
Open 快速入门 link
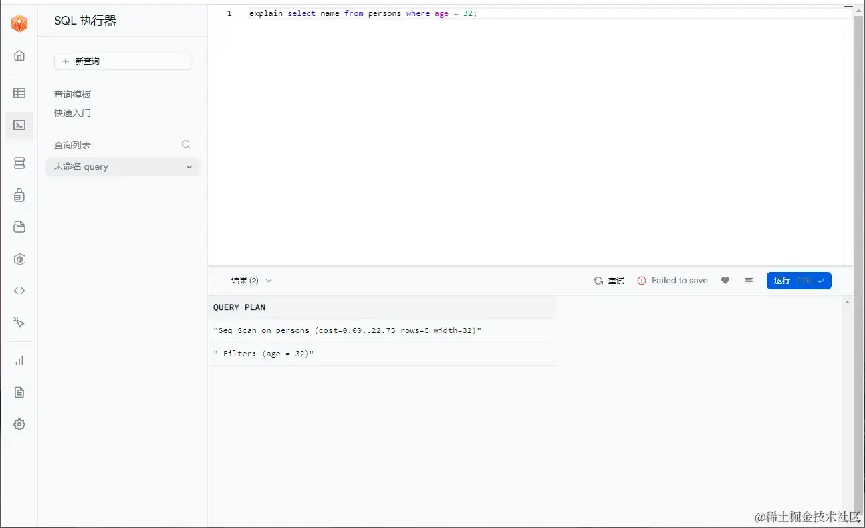pyautogui.click(x=72, y=114)
